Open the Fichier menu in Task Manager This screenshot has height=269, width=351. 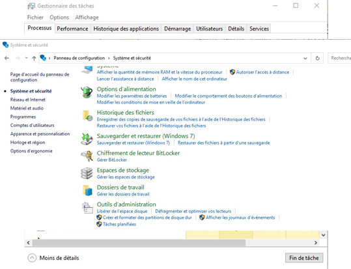(35, 17)
